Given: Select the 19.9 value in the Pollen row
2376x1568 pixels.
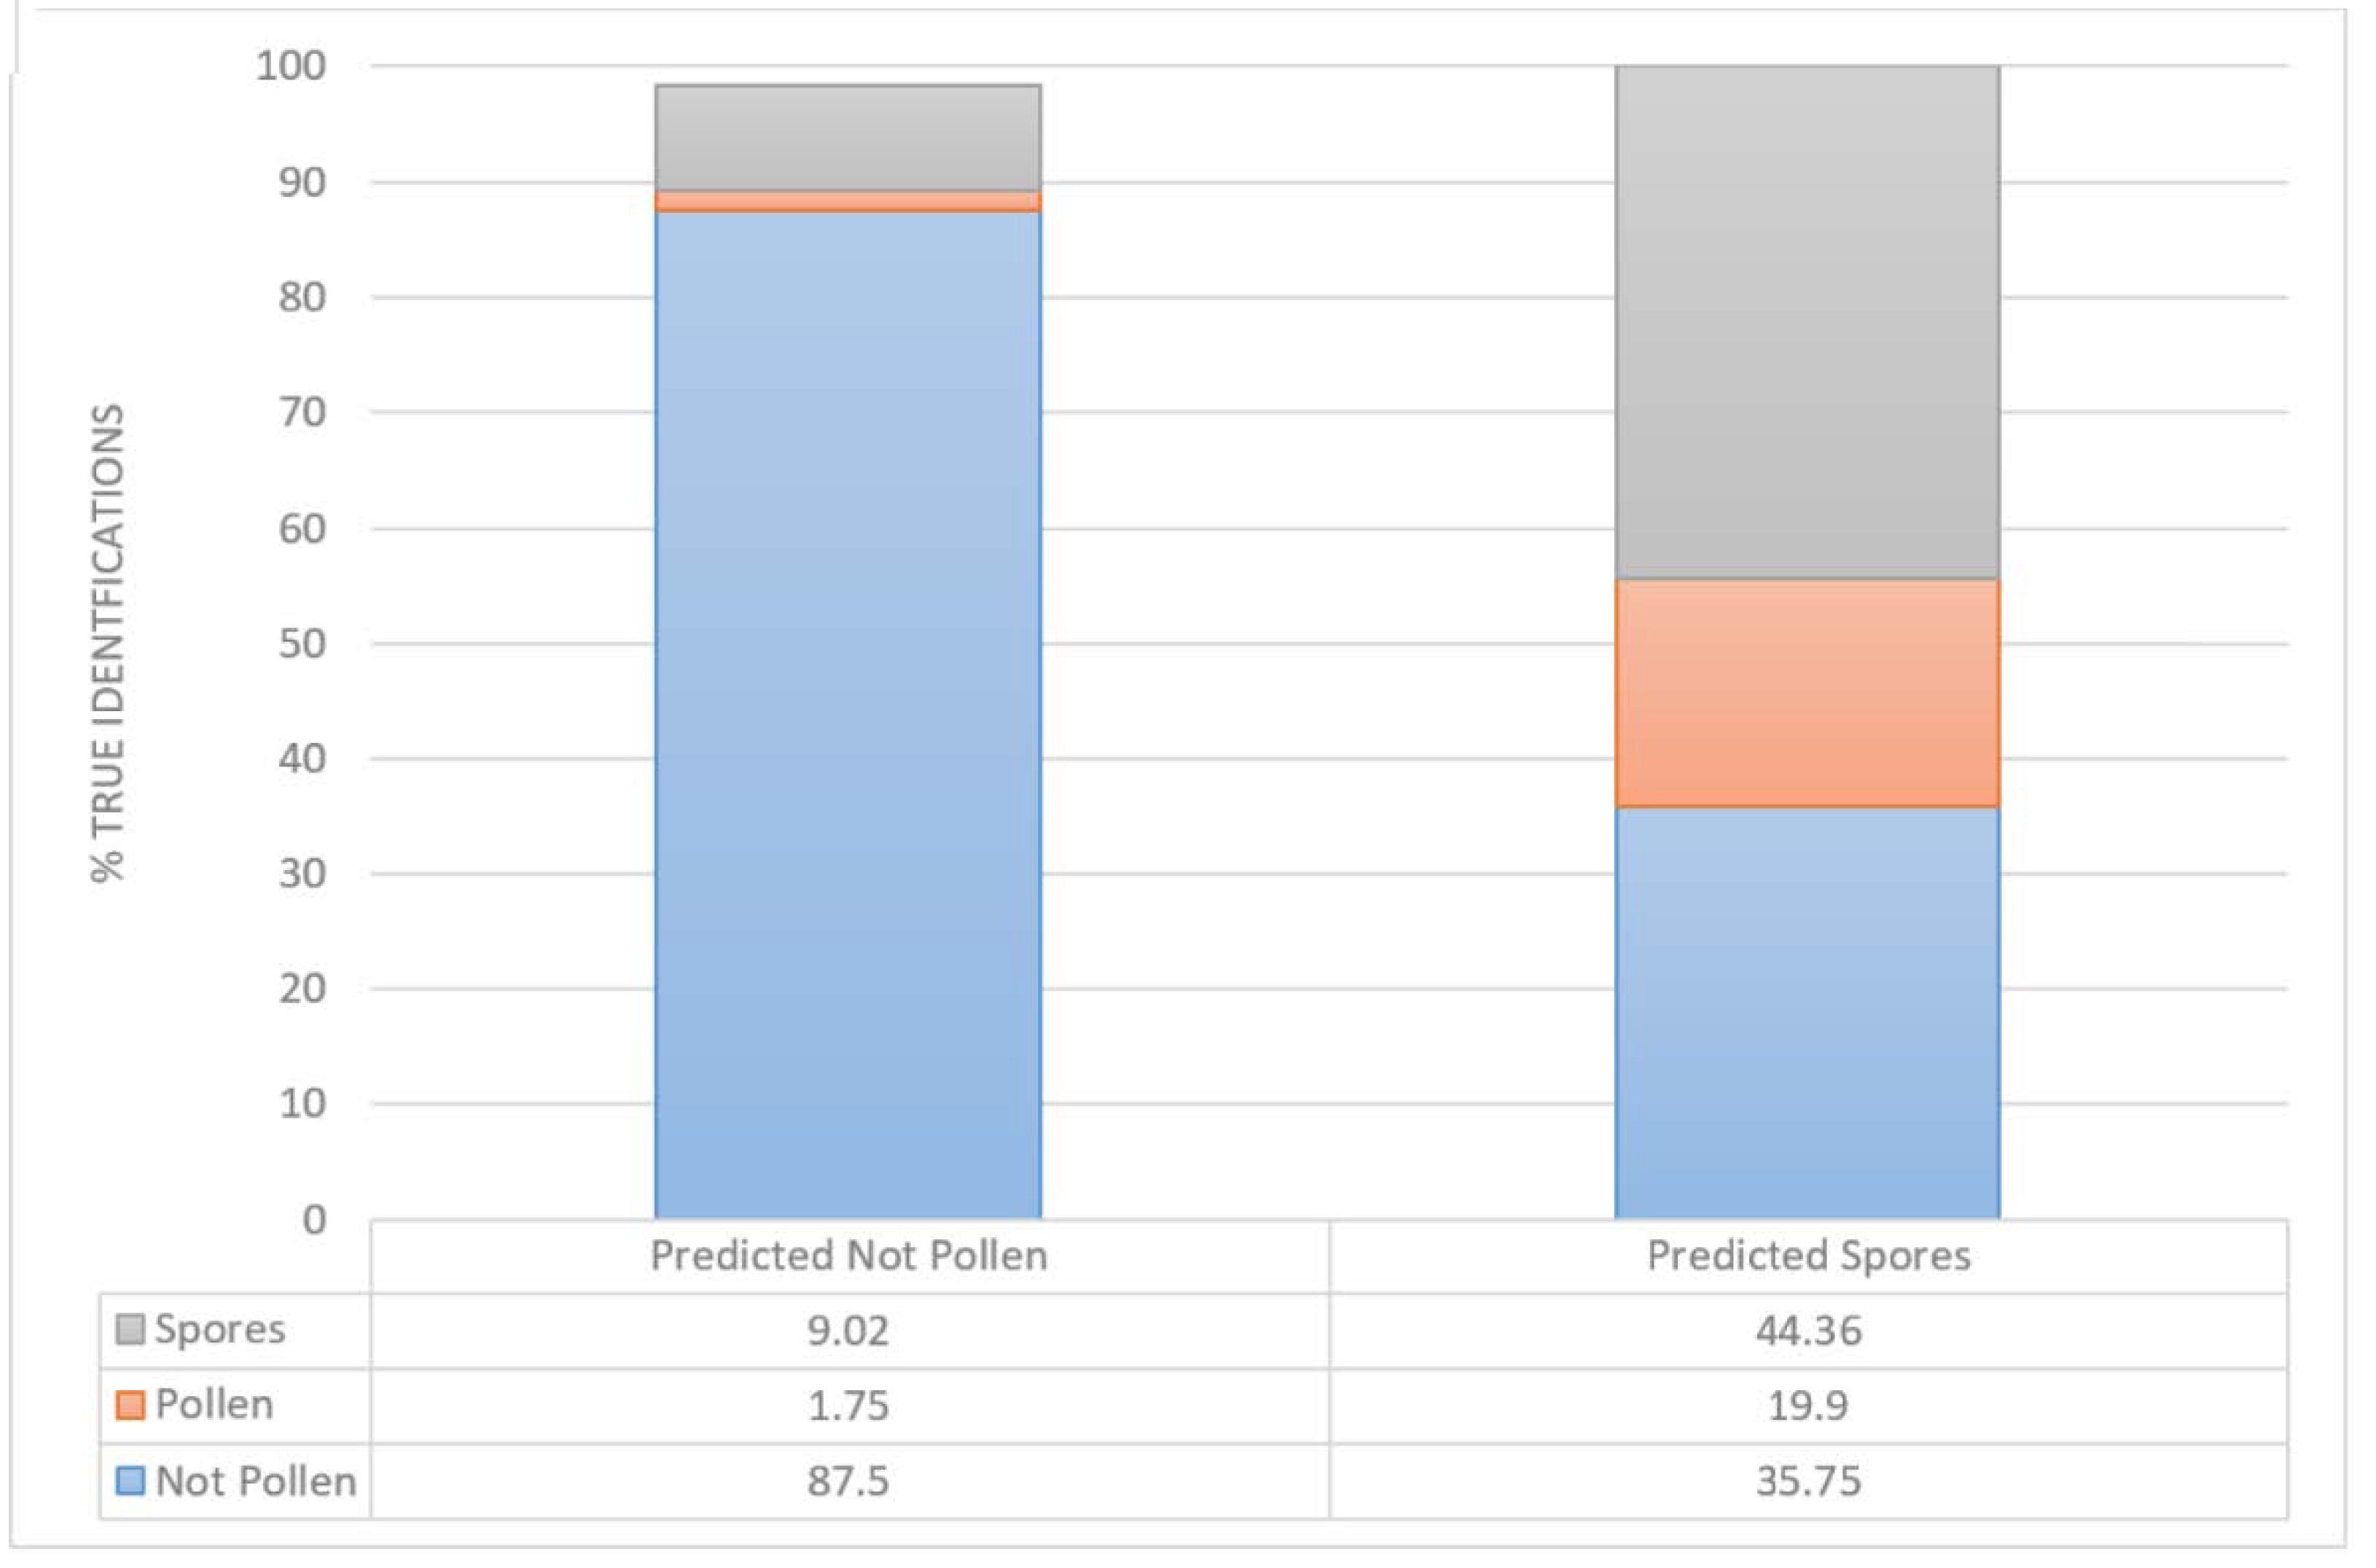Looking at the screenshot, I should pyautogui.click(x=1808, y=1406).
